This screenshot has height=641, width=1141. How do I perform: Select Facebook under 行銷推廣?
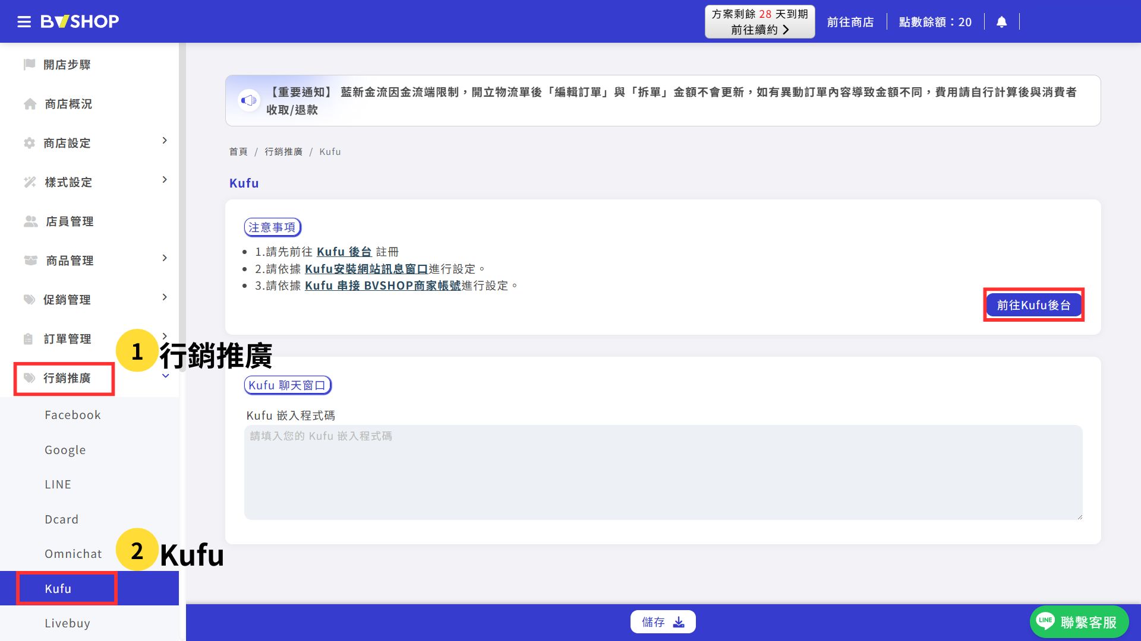pos(73,415)
